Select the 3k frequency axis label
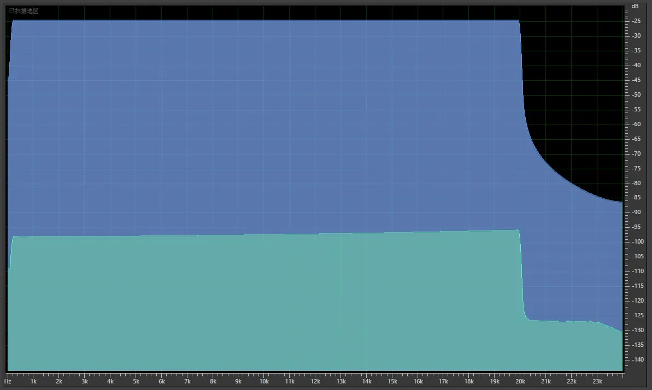The height and width of the screenshot is (390, 652). click(x=84, y=381)
